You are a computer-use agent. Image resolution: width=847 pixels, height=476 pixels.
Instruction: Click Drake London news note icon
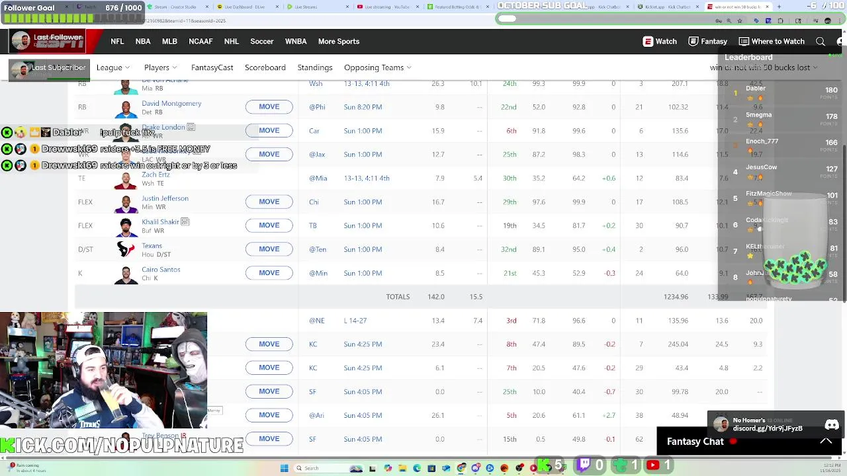coord(191,127)
